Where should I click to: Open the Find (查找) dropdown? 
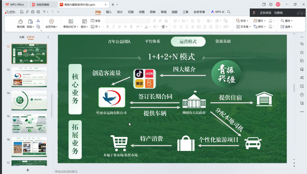pyautogui.click(x=287, y=21)
